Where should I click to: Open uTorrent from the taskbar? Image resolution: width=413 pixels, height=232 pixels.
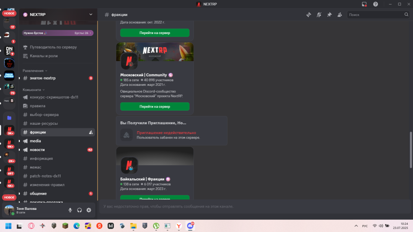tap(156, 226)
